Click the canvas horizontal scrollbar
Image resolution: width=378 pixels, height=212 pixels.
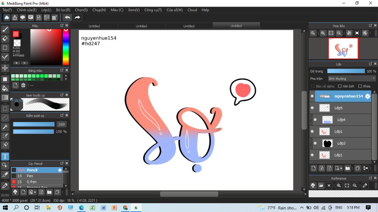tap(189, 194)
